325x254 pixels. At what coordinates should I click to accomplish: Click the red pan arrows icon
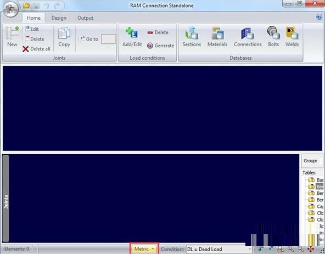311,249
